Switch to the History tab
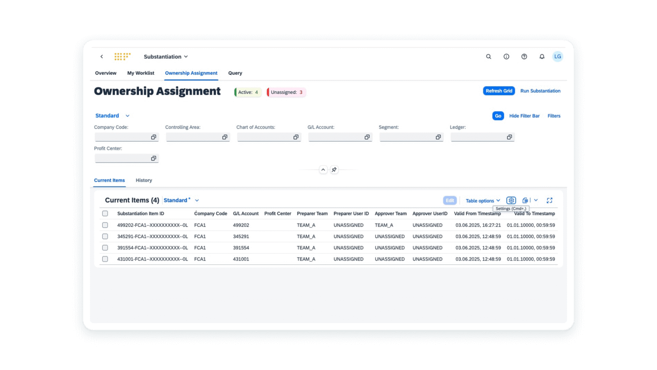Screen dimensions: 657x370 tap(144, 180)
